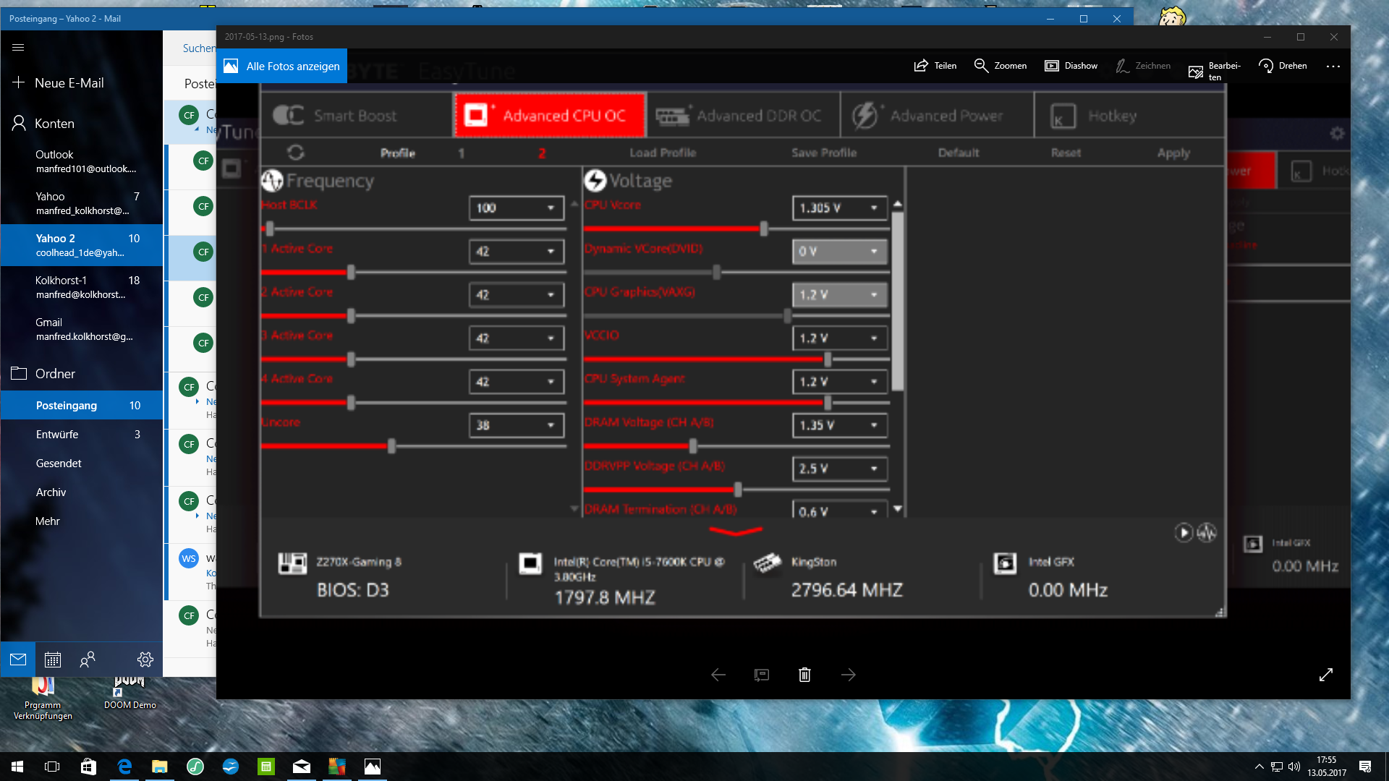Open the three-dots more options menu
The height and width of the screenshot is (781, 1389).
[1333, 66]
